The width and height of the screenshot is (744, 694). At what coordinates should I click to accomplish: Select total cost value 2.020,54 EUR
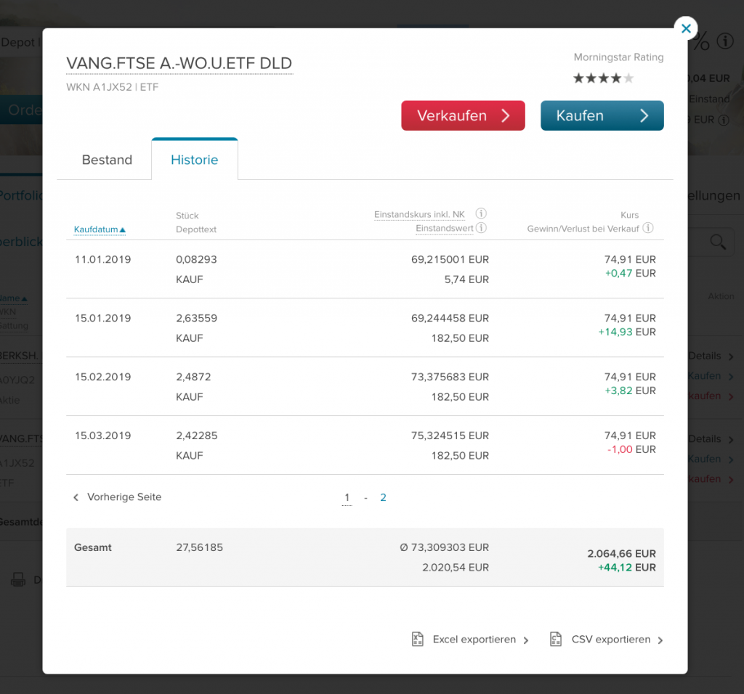pyautogui.click(x=456, y=568)
